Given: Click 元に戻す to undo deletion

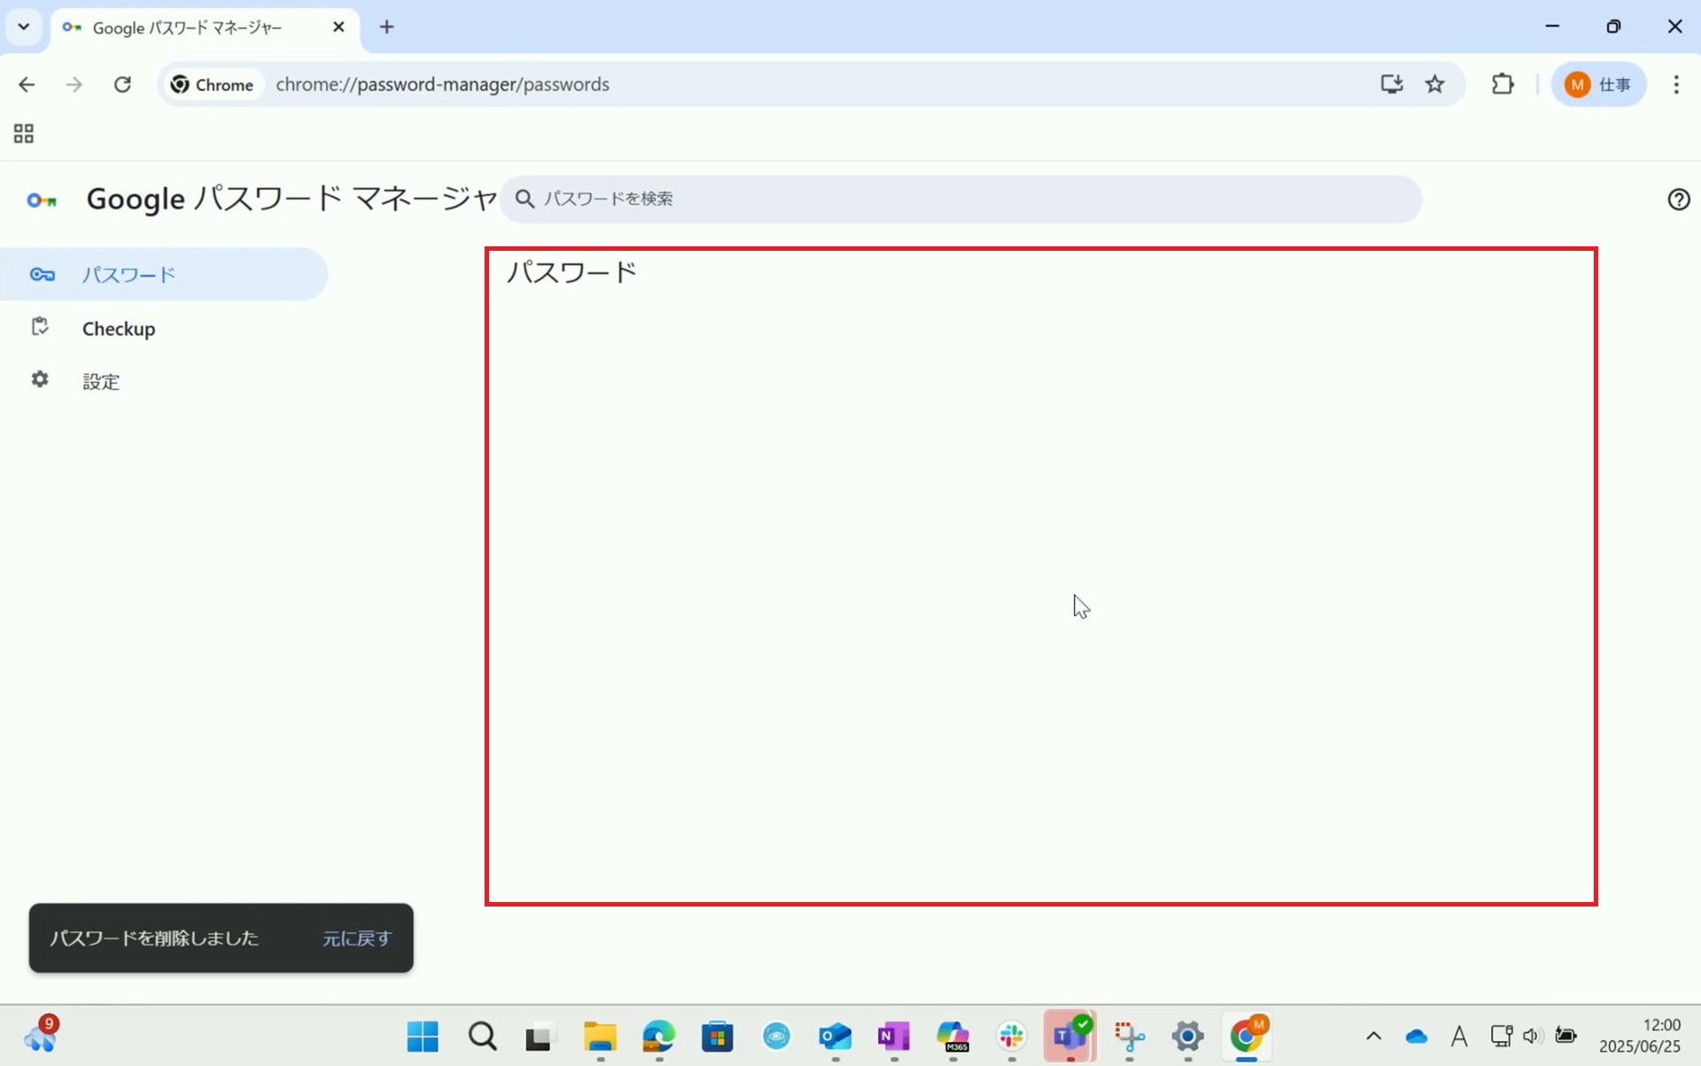Looking at the screenshot, I should pos(356,938).
